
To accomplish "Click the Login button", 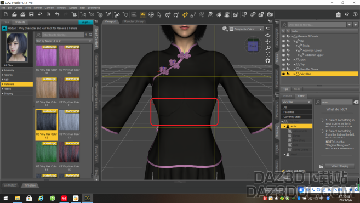I will [85, 22].
